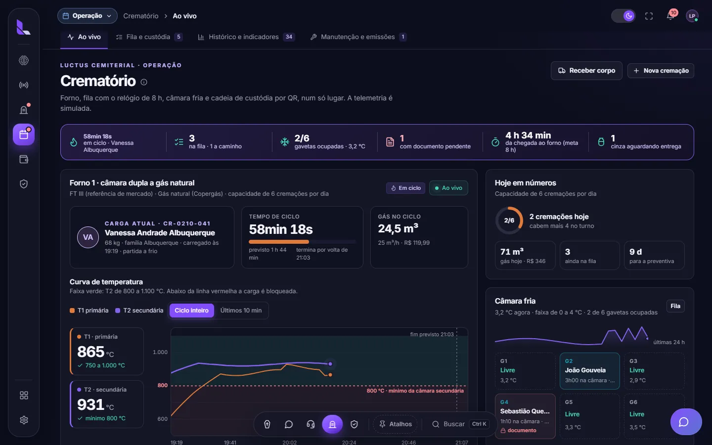Open the speech bubble icon in bottom dock
This screenshot has height=445, width=712.
click(x=289, y=424)
